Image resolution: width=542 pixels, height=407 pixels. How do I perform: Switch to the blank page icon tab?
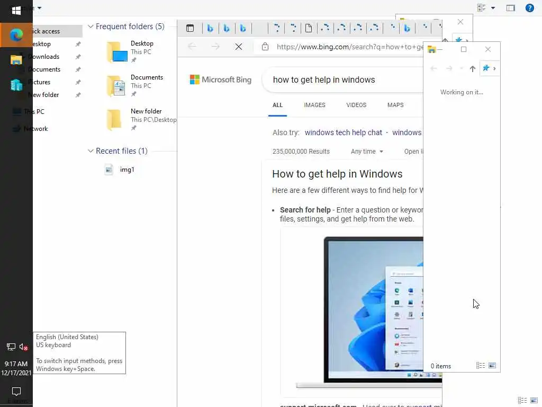pyautogui.click(x=309, y=29)
